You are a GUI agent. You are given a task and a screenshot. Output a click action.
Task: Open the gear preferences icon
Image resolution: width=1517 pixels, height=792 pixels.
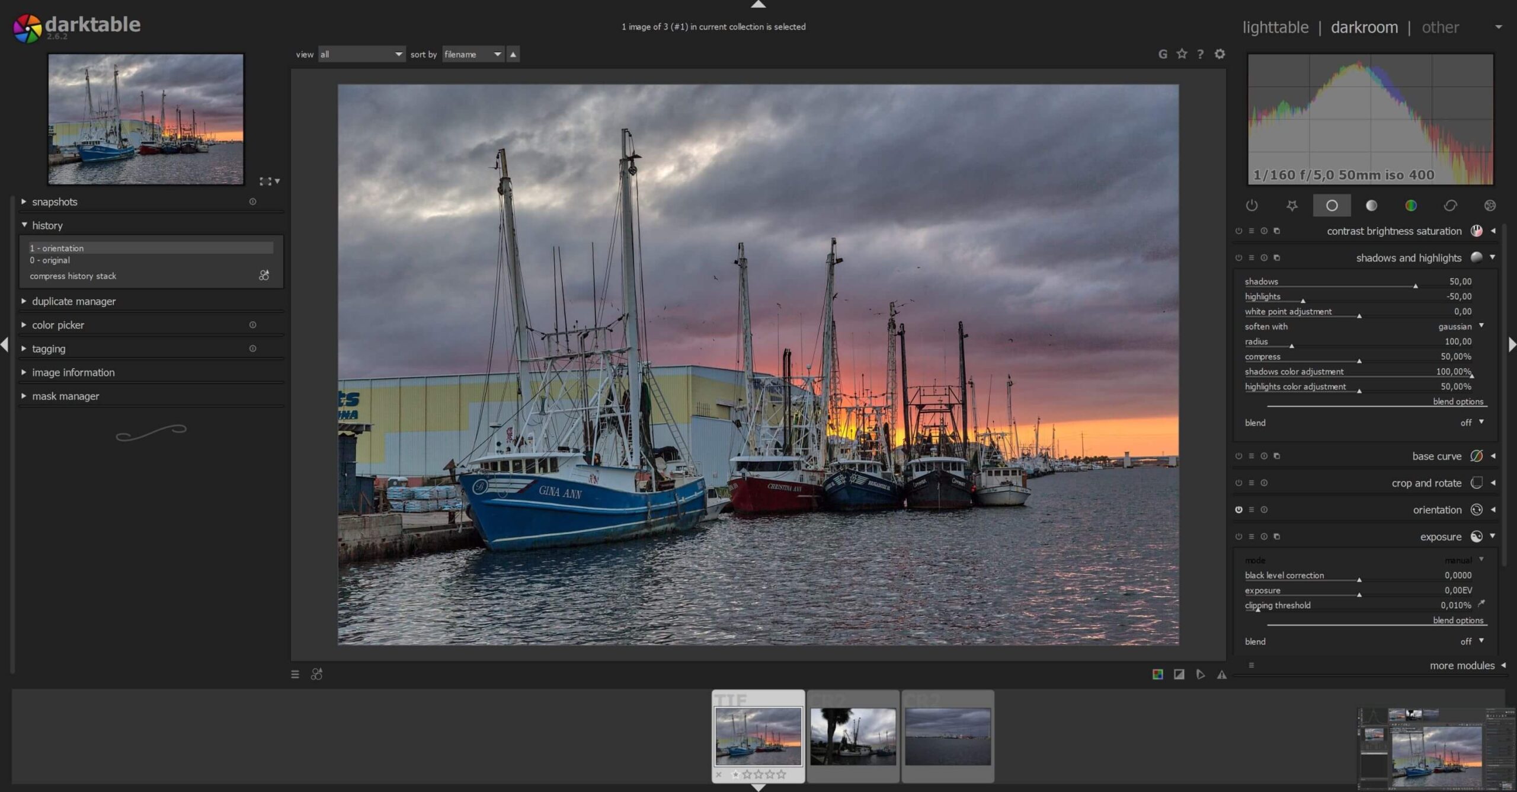[1220, 54]
